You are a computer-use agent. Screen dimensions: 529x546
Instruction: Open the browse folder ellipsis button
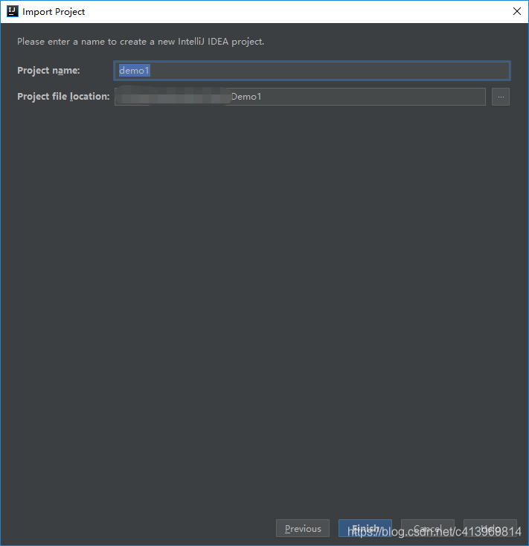point(501,97)
